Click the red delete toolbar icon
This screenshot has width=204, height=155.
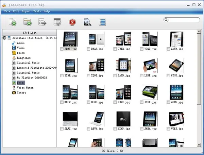pyautogui.click(x=72, y=22)
